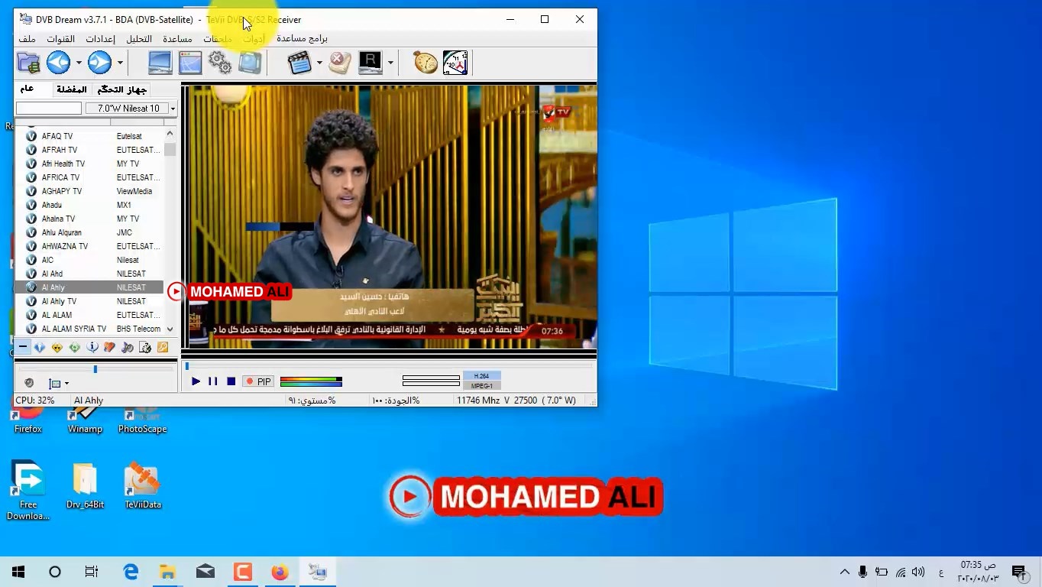Click the yellow channel filter icon
Image resolution: width=1042 pixels, height=587 pixels.
pos(57,348)
